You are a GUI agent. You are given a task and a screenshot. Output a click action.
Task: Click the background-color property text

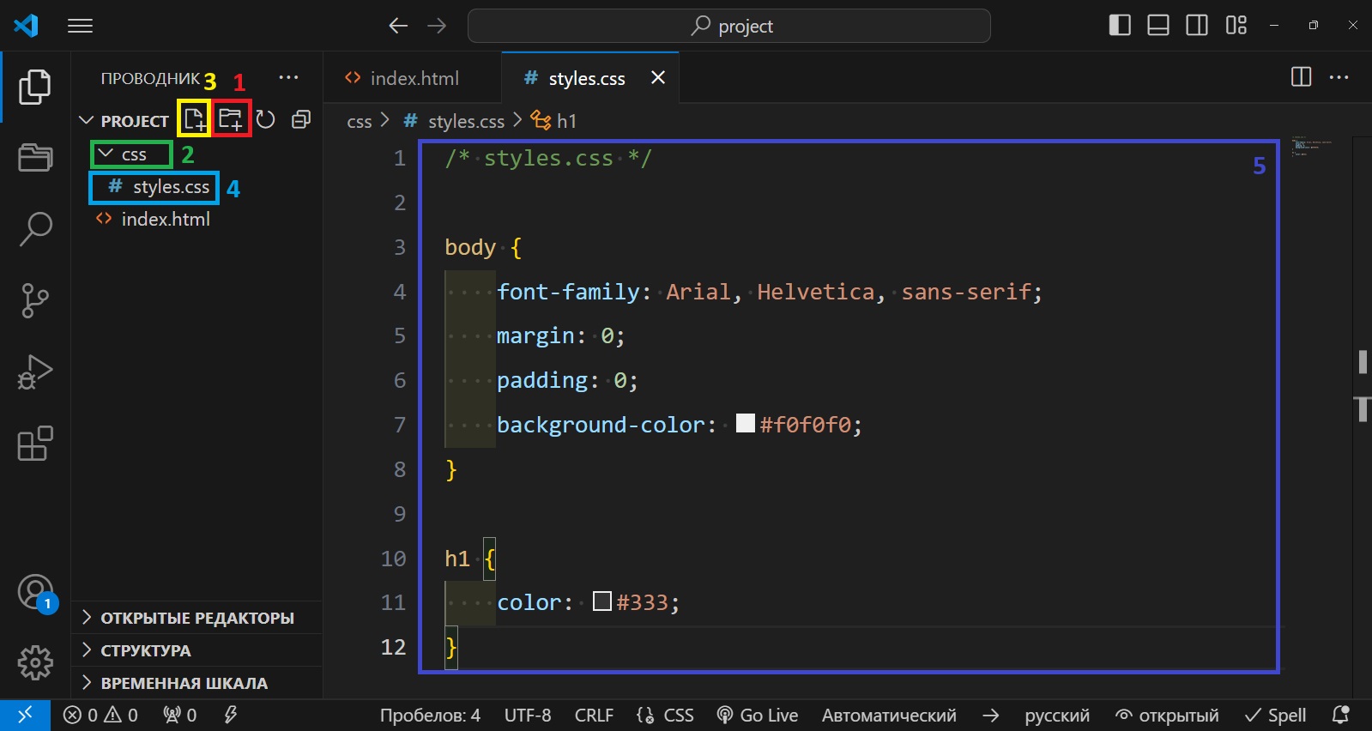(601, 425)
